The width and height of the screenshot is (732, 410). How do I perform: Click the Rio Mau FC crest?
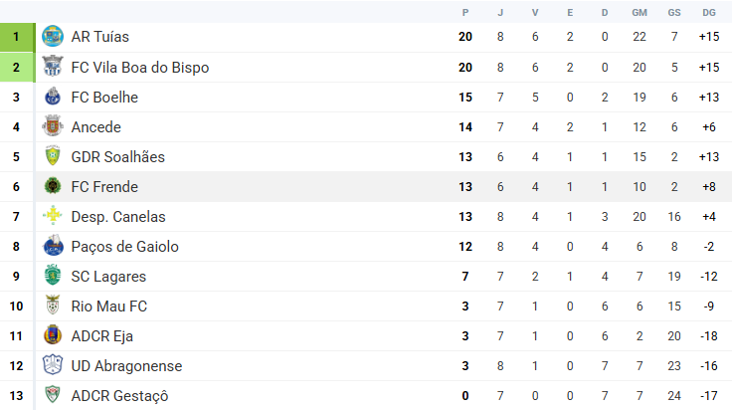coord(53,307)
